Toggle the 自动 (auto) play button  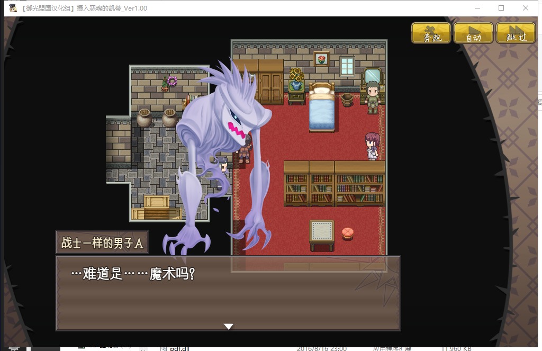click(x=473, y=33)
